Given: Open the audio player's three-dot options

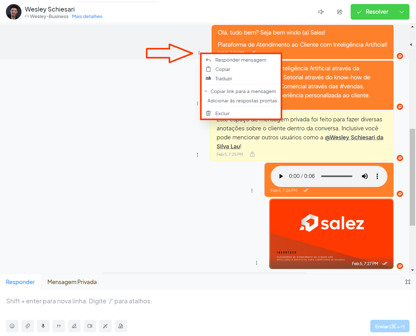Looking at the screenshot, I should point(377,176).
